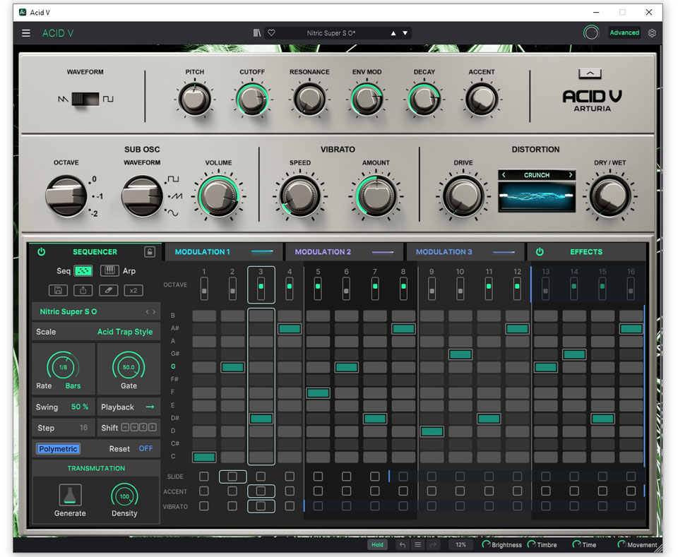Enable accent on step 4
The image size is (678, 557).
click(290, 491)
